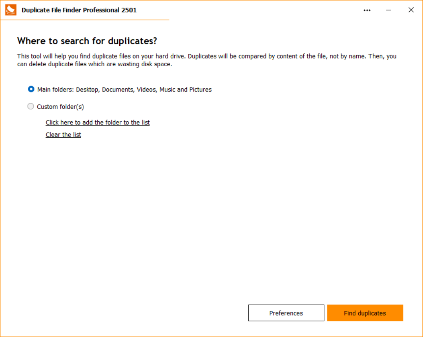Viewport: 423px width, 337px height.
Task: Minimize the Duplicate File Finder window
Action: click(388, 10)
